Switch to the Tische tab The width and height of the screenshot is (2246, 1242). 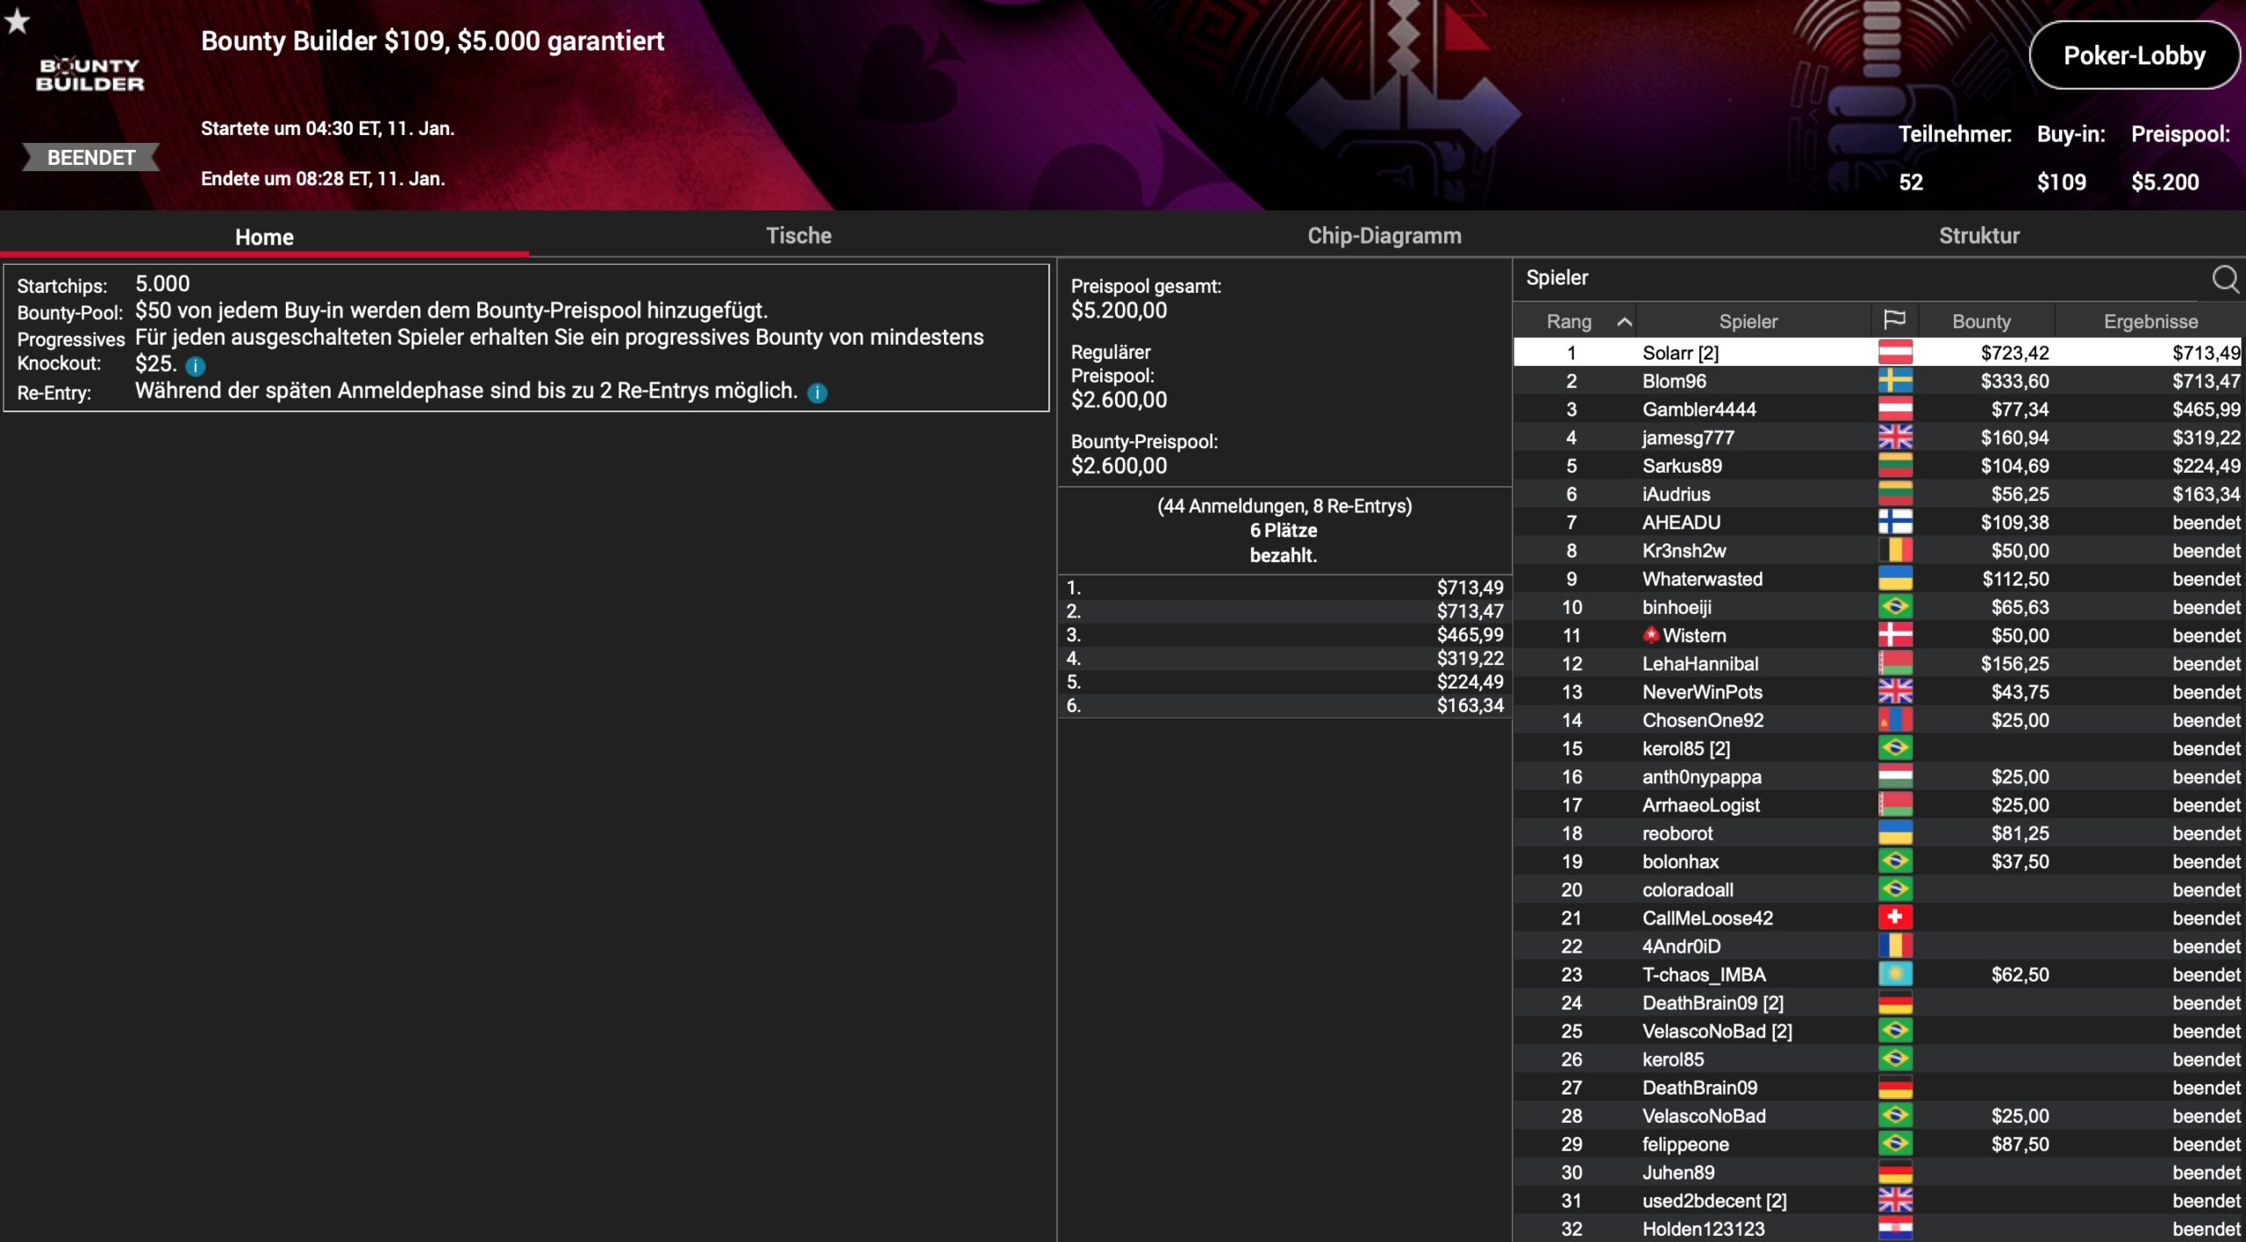tap(798, 235)
